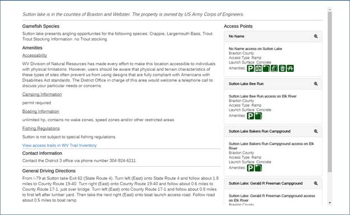Click the vertical scrollbar thumb

coord(330,92)
